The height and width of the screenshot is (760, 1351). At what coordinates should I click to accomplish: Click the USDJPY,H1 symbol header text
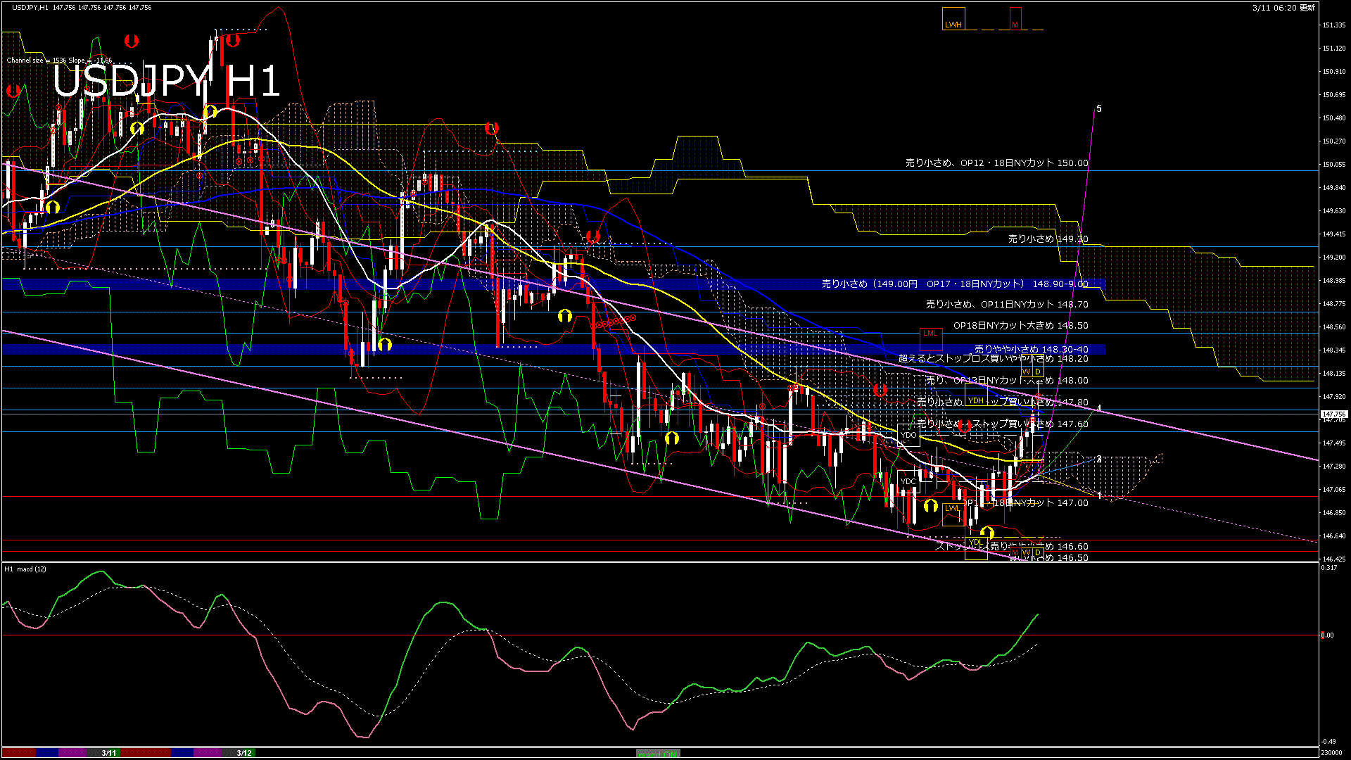pyautogui.click(x=30, y=7)
